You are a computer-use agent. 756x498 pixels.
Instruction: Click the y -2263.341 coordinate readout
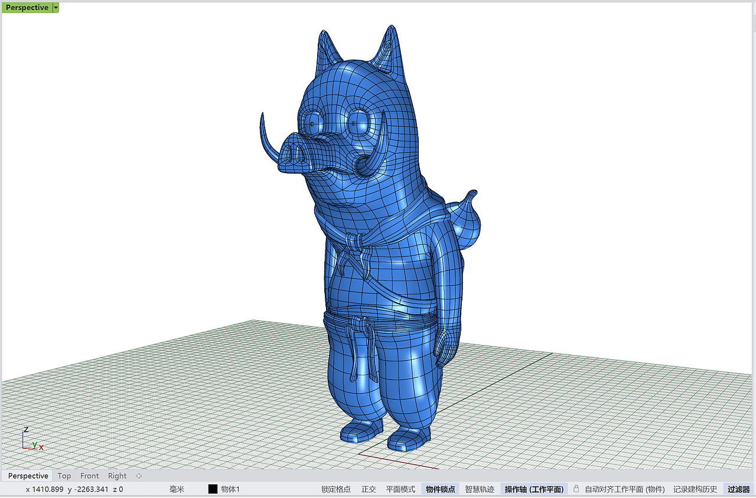(88, 489)
